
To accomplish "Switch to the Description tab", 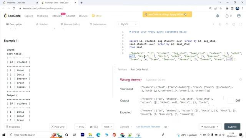I will coord(14,24).
